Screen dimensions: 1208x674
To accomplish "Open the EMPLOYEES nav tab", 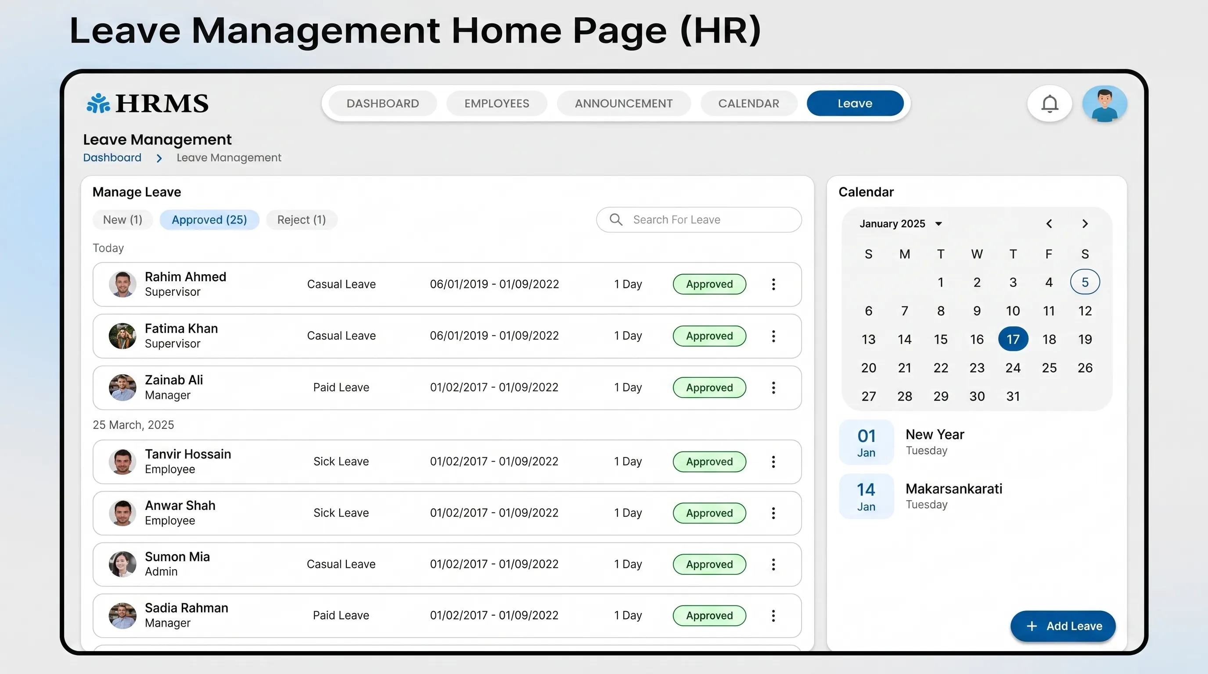I will 496,103.
